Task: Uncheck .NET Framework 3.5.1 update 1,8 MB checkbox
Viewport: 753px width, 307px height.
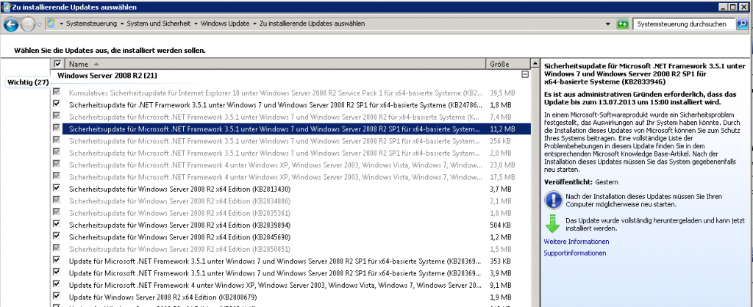Action: (57, 103)
